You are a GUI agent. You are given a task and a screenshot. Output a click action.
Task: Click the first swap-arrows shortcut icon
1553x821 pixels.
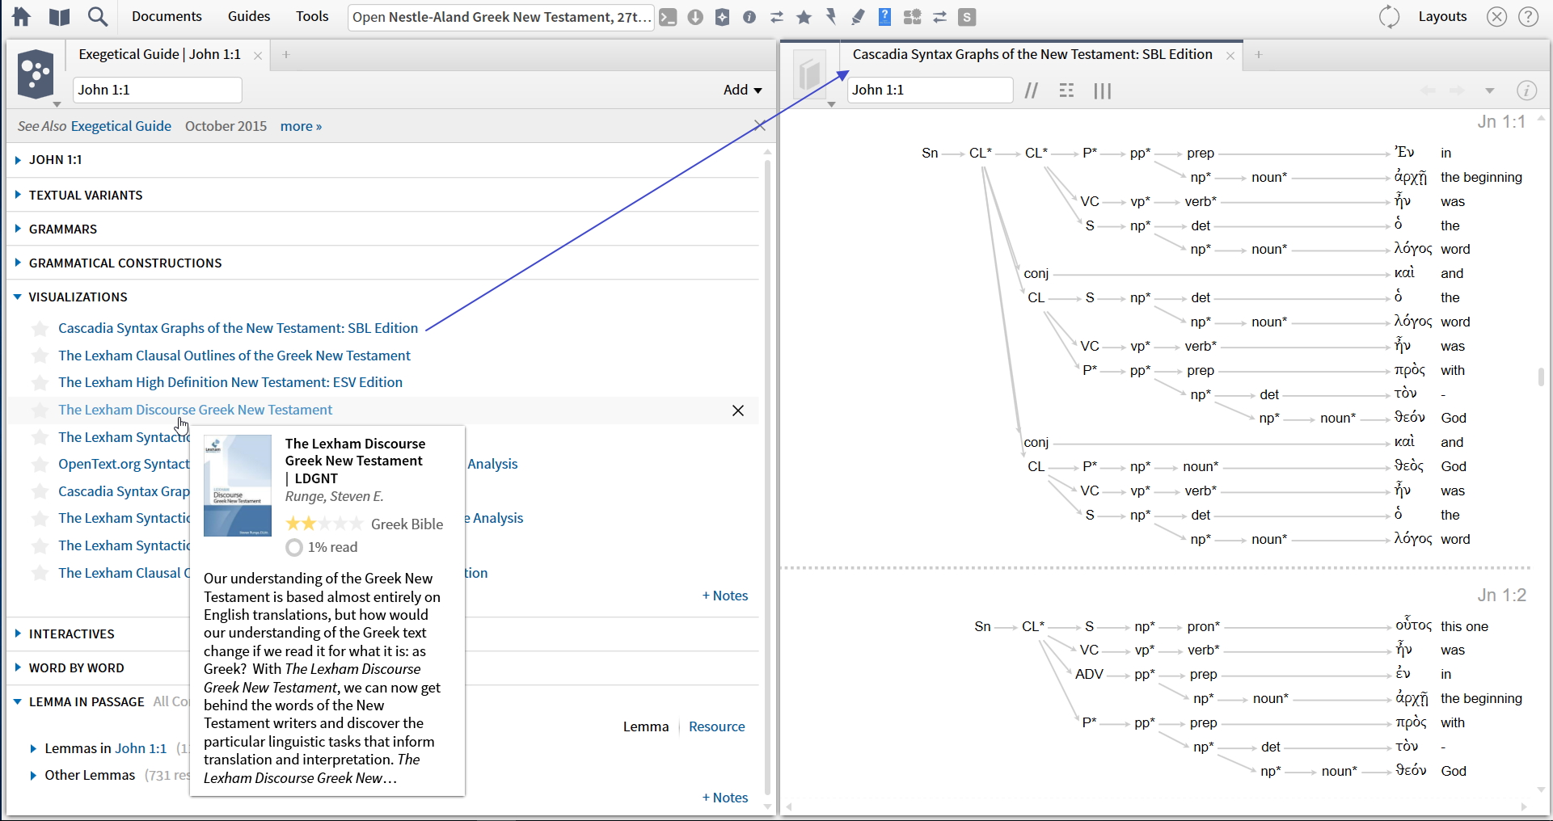click(x=777, y=17)
